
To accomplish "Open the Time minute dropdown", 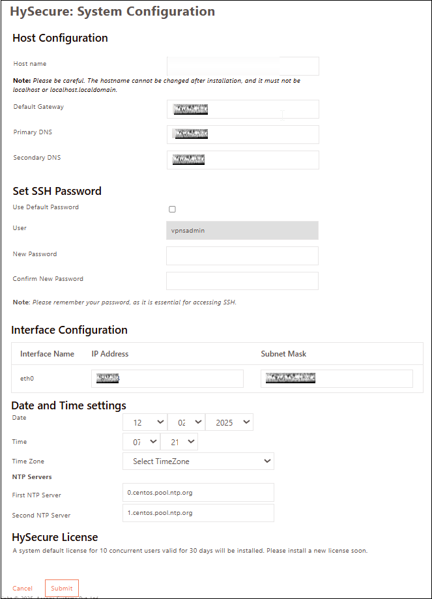I will tap(179, 442).
